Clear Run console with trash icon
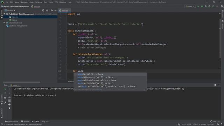The height and width of the screenshot is (126, 224). (9, 108)
